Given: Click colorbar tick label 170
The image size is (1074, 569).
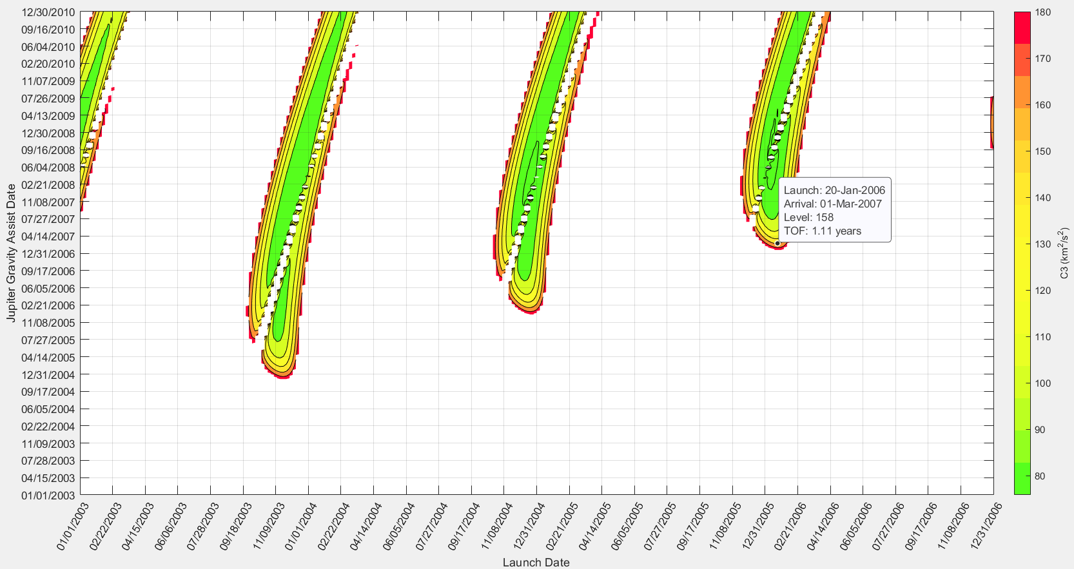Looking at the screenshot, I should [1042, 59].
